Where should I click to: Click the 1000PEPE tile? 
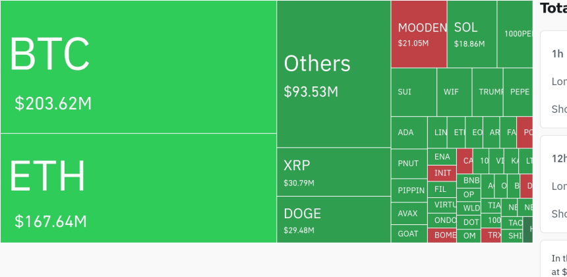(515, 34)
